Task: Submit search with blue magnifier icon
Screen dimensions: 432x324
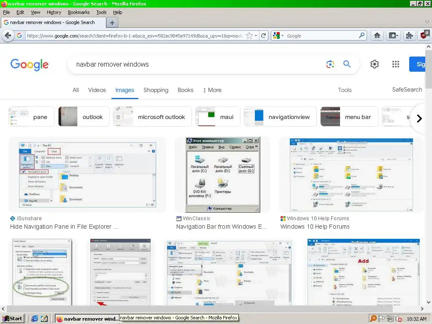Action: (x=347, y=64)
